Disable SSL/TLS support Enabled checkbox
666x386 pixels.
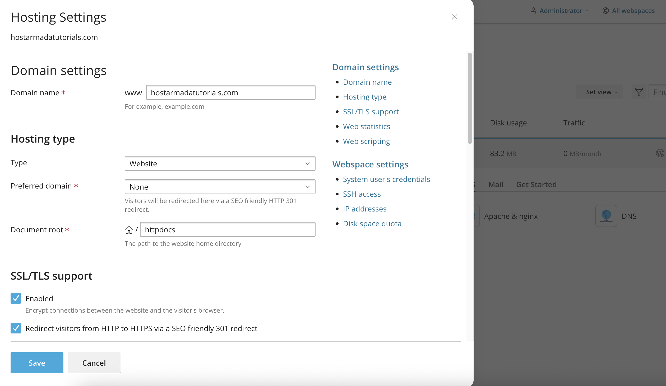pyautogui.click(x=16, y=298)
